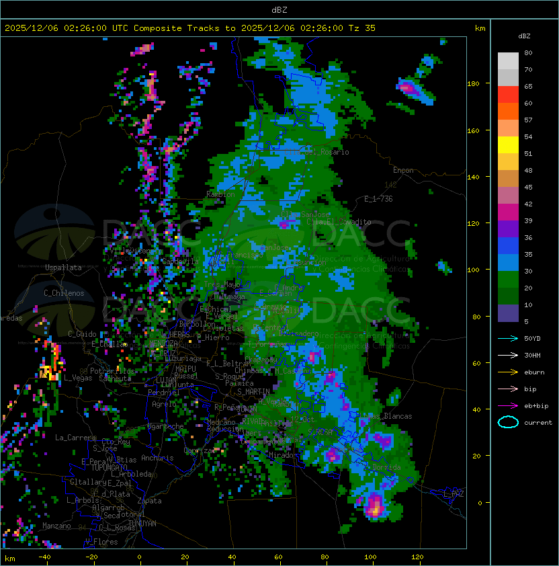The width and height of the screenshot is (559, 566).
Task: Click the white 30HM arrow legend icon
Action: [x=508, y=355]
